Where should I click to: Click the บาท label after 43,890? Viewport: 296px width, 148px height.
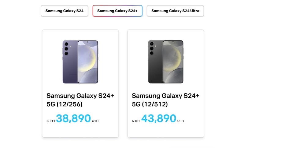pos(180,121)
